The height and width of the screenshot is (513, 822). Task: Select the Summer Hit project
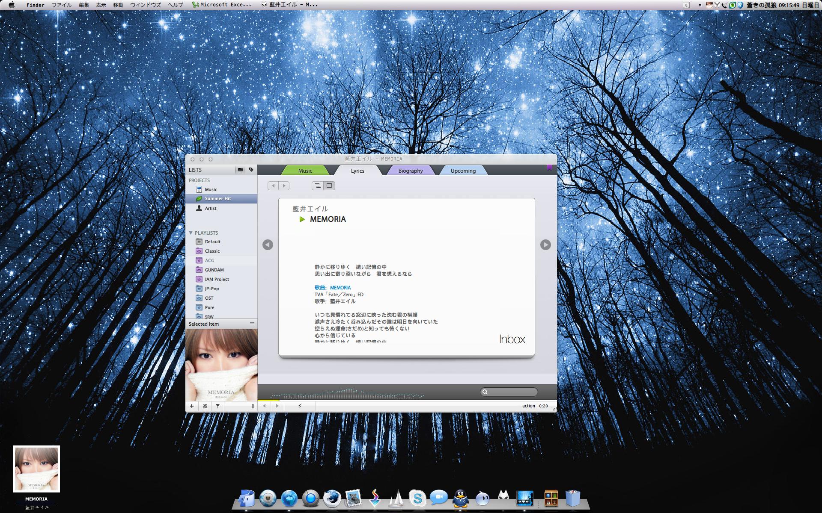click(221, 199)
